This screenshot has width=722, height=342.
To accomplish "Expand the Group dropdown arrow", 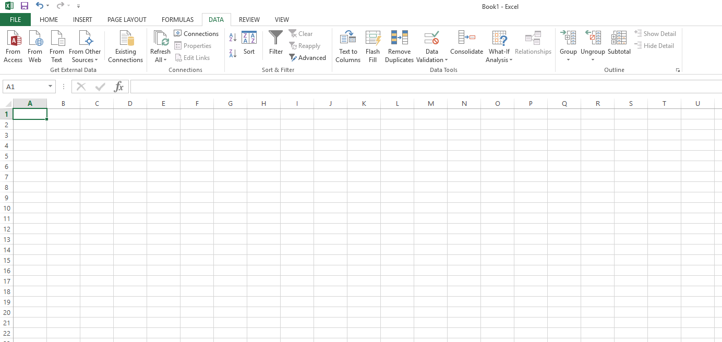I will (x=568, y=60).
